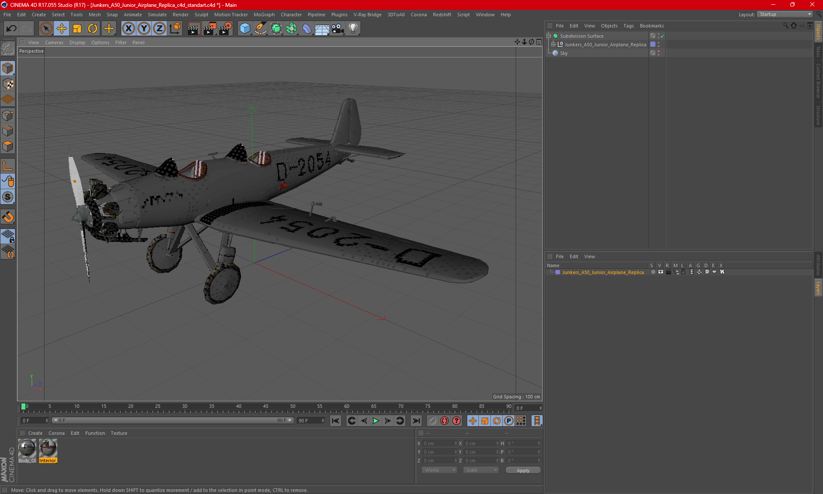Click the coordinate system icon
823x494 pixels.
click(x=175, y=29)
